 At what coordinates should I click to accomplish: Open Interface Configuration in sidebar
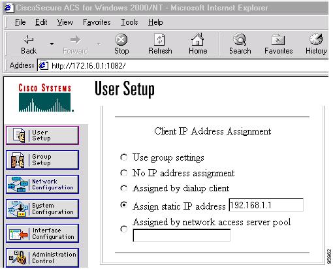(42, 233)
